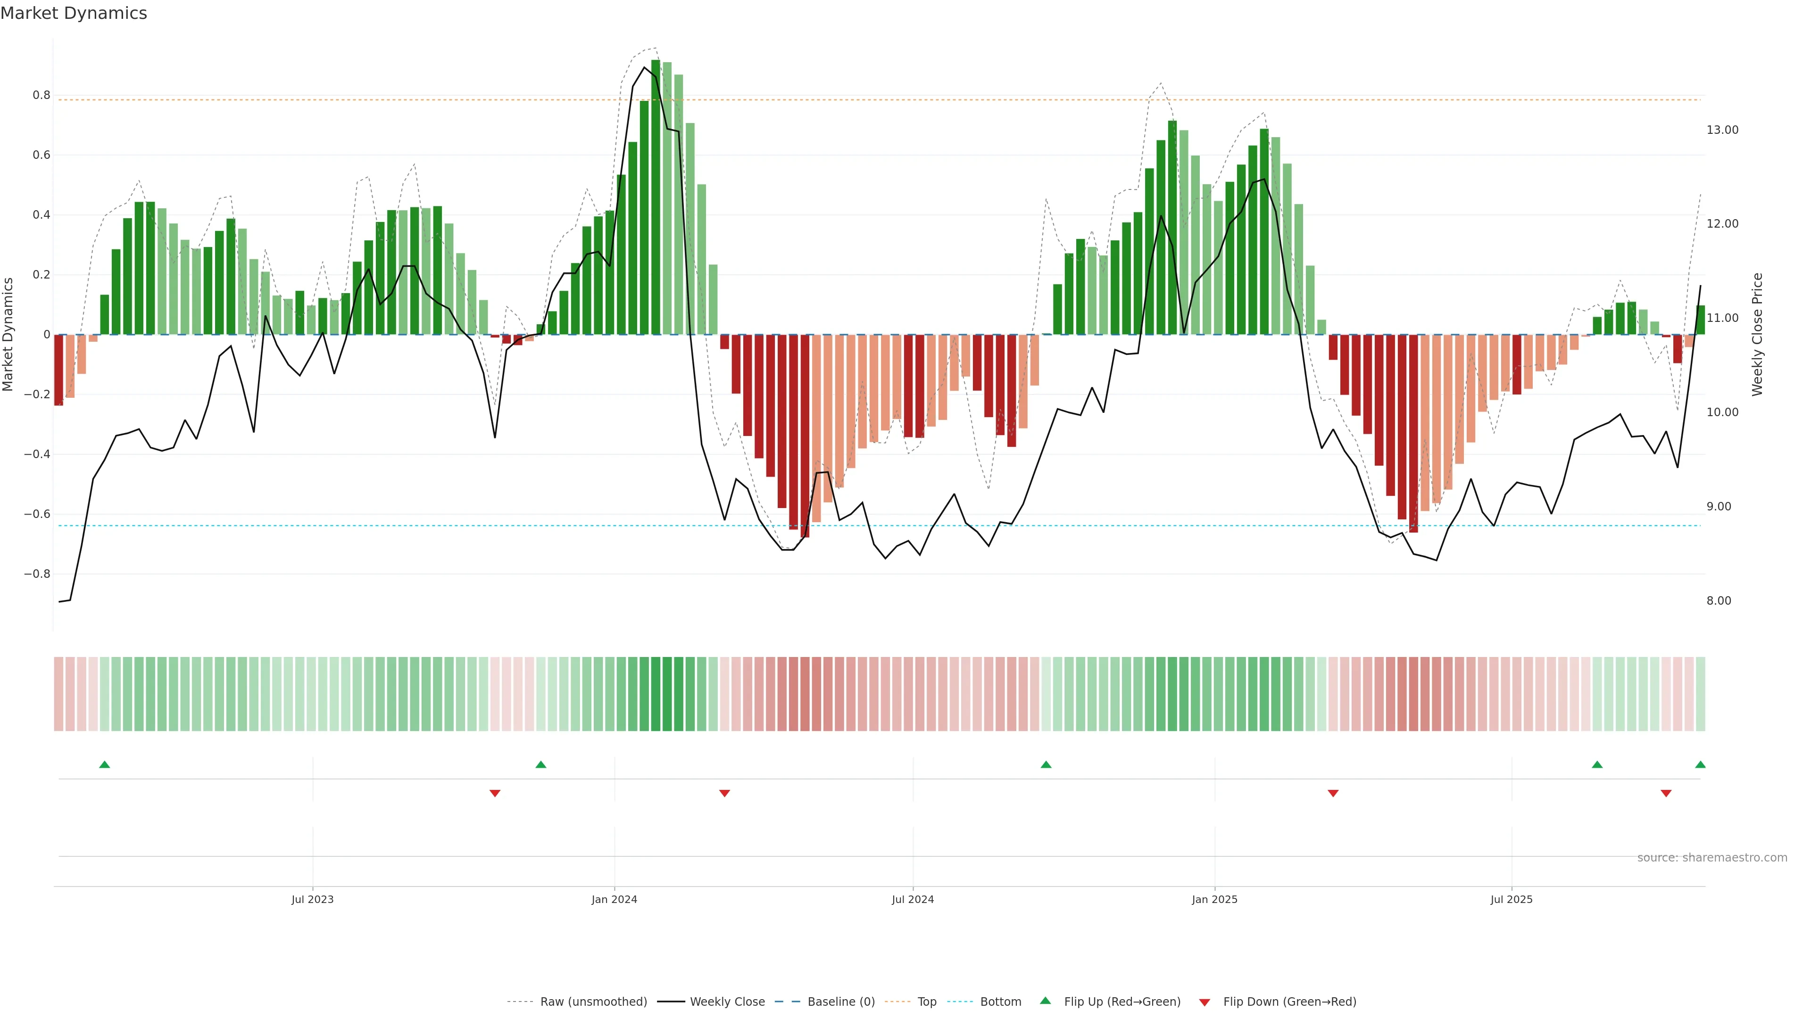The width and height of the screenshot is (1811, 1018).
Task: Click the Flip Up (Red→Green) legend item
Action: (x=1122, y=1002)
